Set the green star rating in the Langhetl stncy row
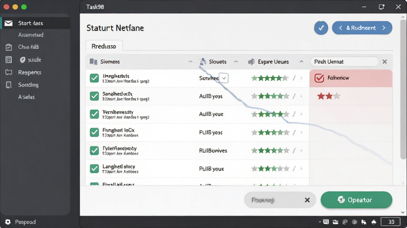 pyautogui.click(x=270, y=169)
